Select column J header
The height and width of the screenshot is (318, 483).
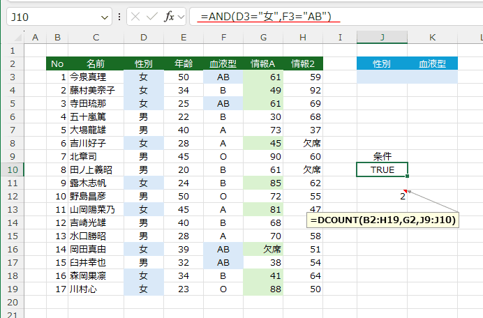[382, 36]
